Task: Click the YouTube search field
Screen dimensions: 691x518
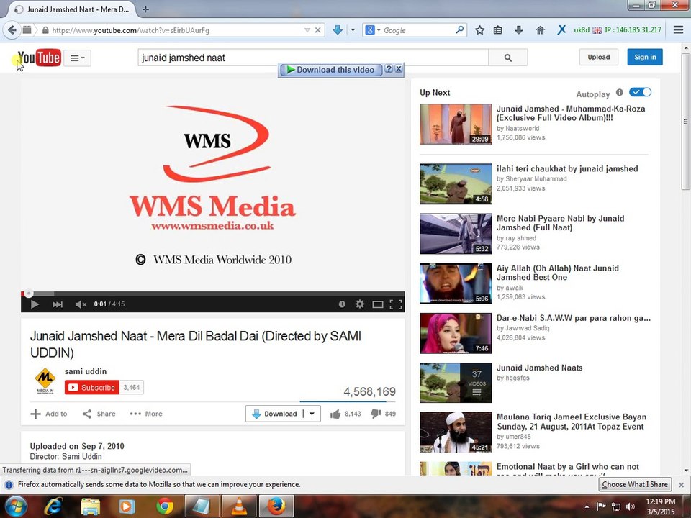Action: (x=313, y=58)
